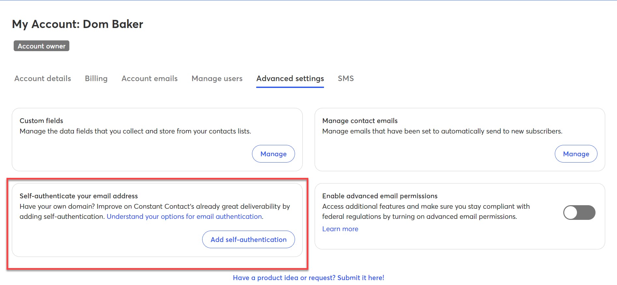Click the 'Manage contact emails' card title
Image resolution: width=617 pixels, height=285 pixels.
(x=360, y=121)
